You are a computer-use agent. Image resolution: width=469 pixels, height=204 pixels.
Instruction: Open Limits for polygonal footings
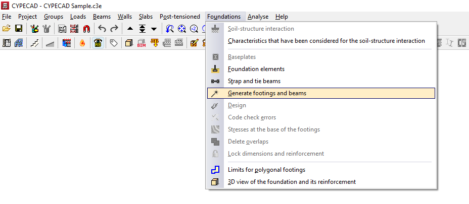(x=266, y=170)
